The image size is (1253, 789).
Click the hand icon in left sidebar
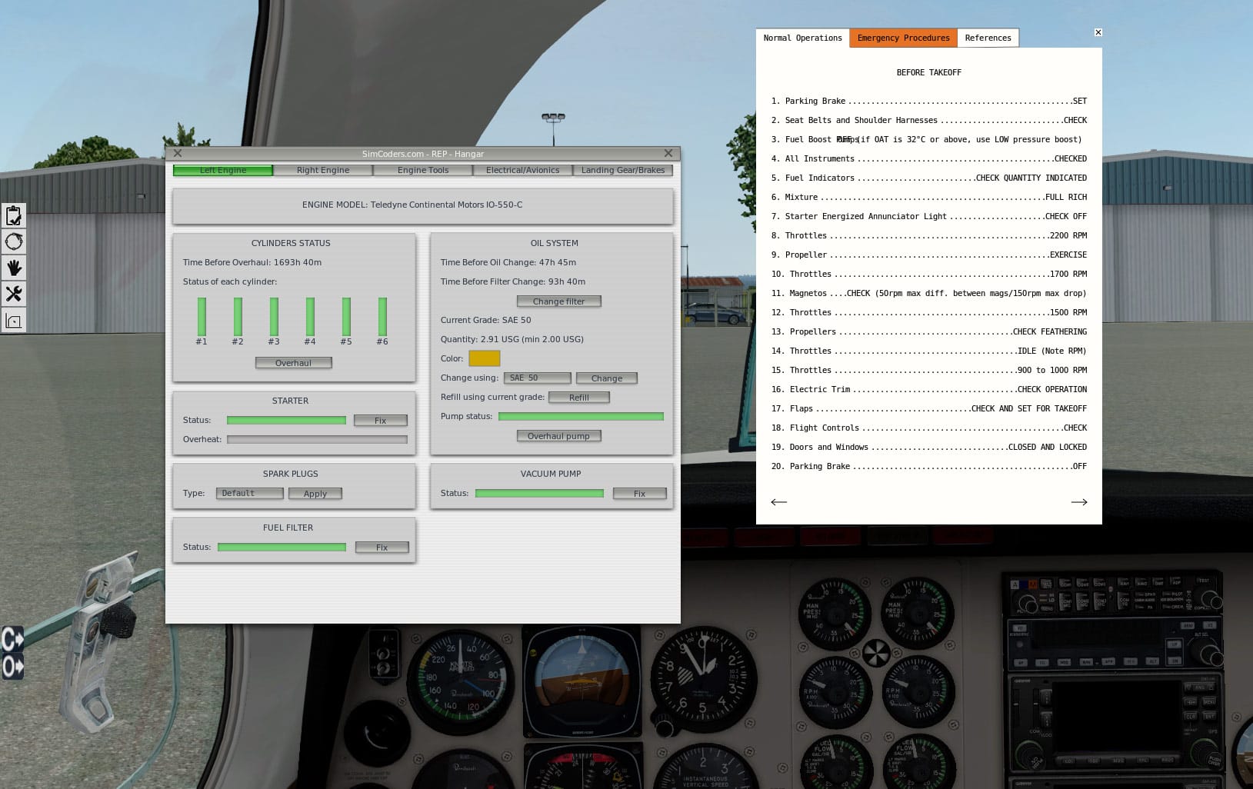click(x=14, y=268)
